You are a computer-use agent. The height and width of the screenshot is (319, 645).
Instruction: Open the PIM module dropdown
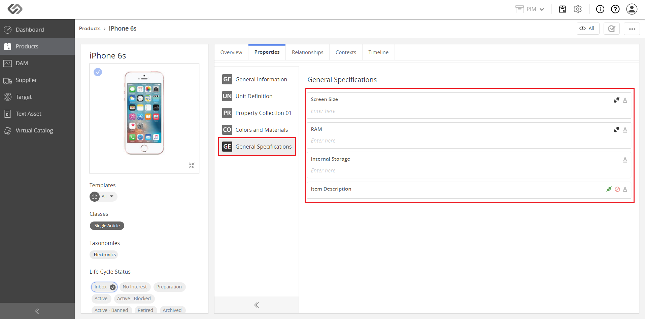530,9
